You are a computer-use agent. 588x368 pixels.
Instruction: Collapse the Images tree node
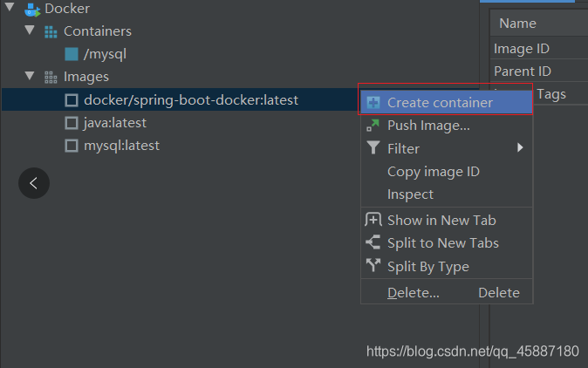point(30,76)
